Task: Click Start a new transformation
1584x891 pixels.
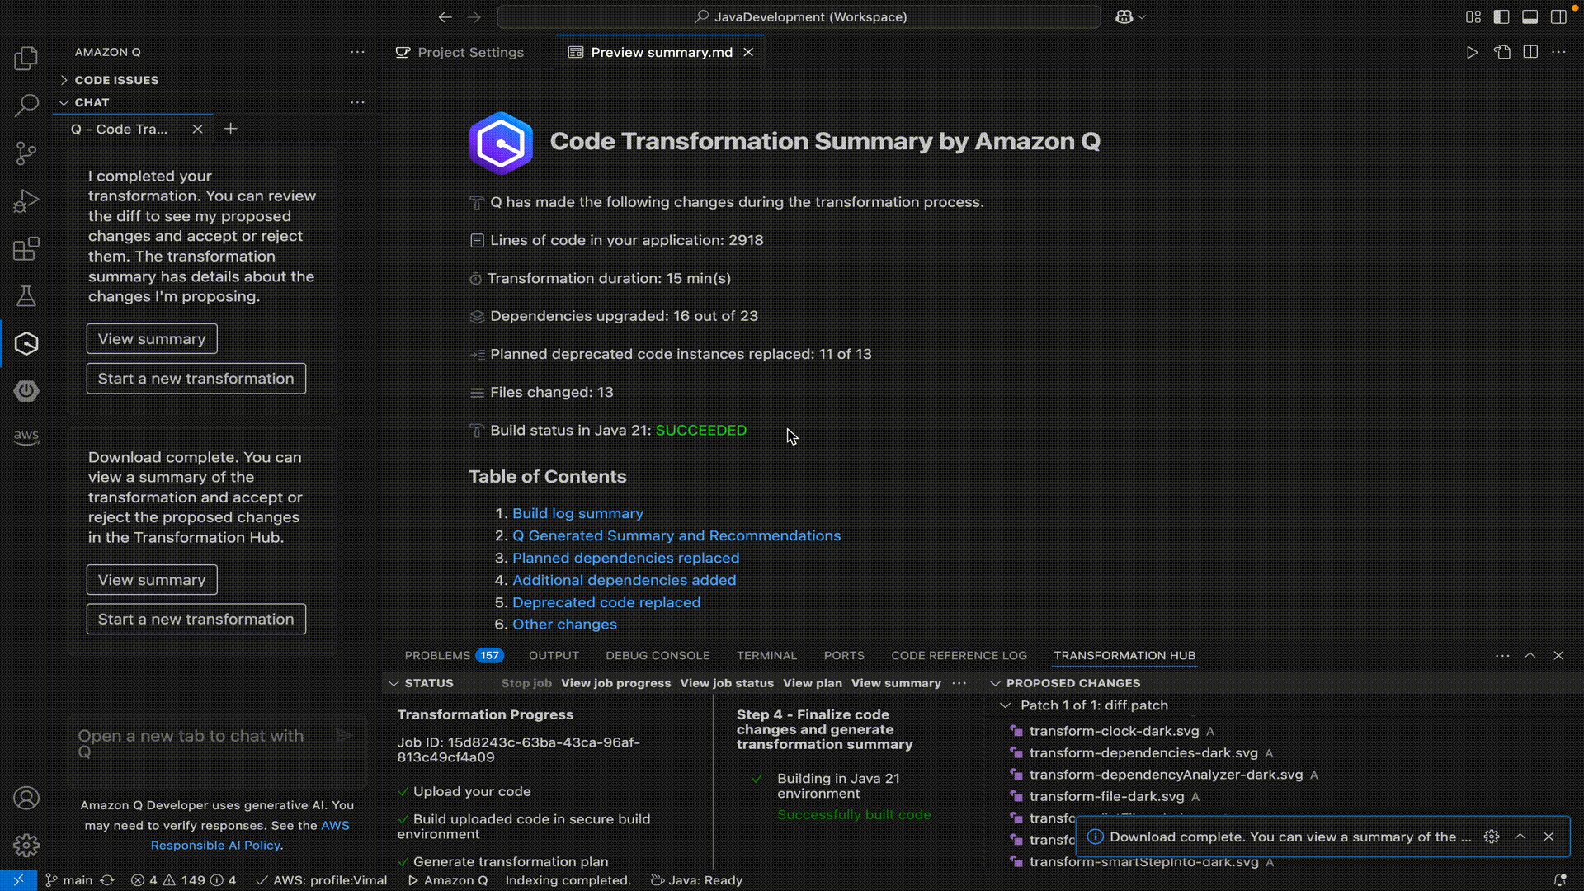Action: click(x=196, y=619)
